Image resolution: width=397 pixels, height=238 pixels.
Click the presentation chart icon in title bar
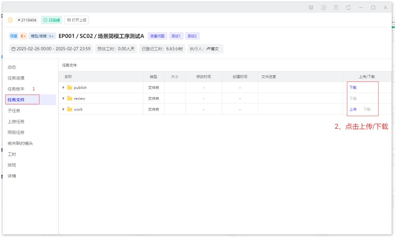(311, 7)
